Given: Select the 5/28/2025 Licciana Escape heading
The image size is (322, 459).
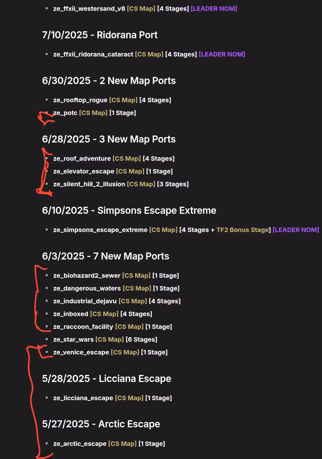Looking at the screenshot, I should click(107, 378).
